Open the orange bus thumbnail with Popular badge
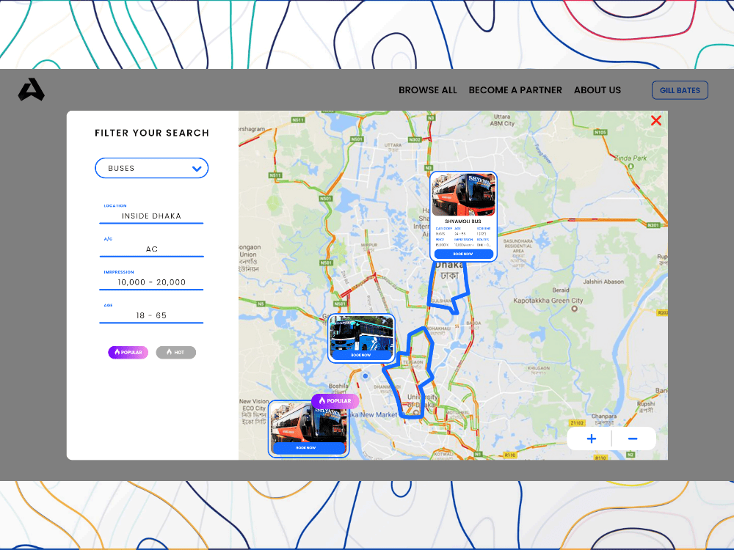The width and height of the screenshot is (734, 550). [x=308, y=423]
